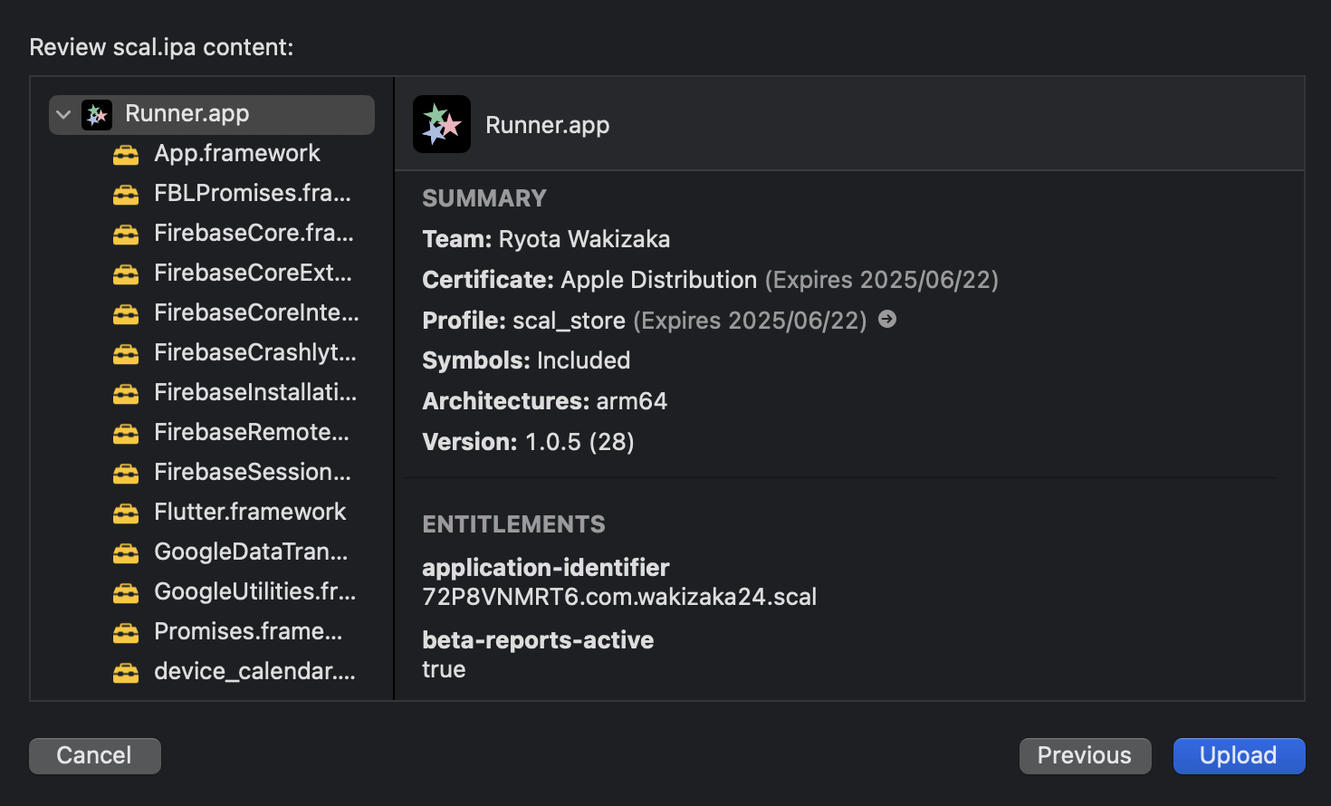The width and height of the screenshot is (1331, 806).
Task: Click the 72P8VNMRT6.com.wakizaka24.scal identifier value
Action: point(619,597)
